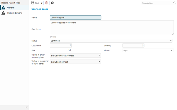Click inside the Description text area
Screen dimensions: 177x110
pos(112,28)
